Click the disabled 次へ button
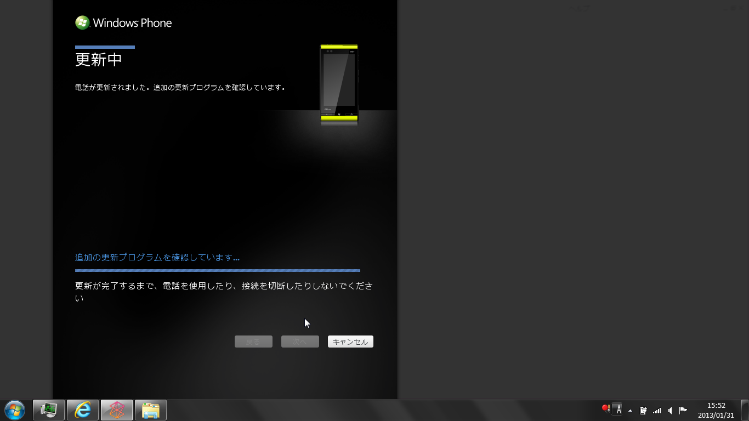This screenshot has width=749, height=421. point(300,342)
